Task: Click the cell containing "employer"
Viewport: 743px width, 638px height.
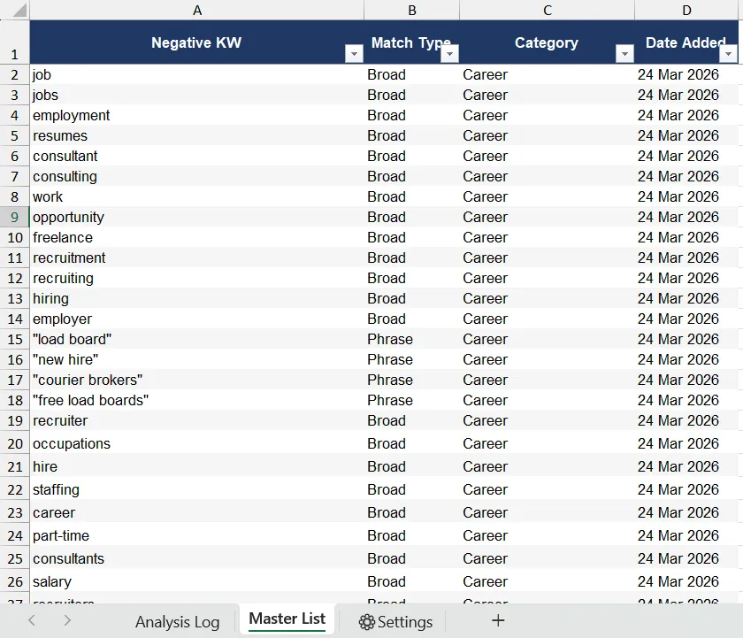Action: click(x=197, y=319)
